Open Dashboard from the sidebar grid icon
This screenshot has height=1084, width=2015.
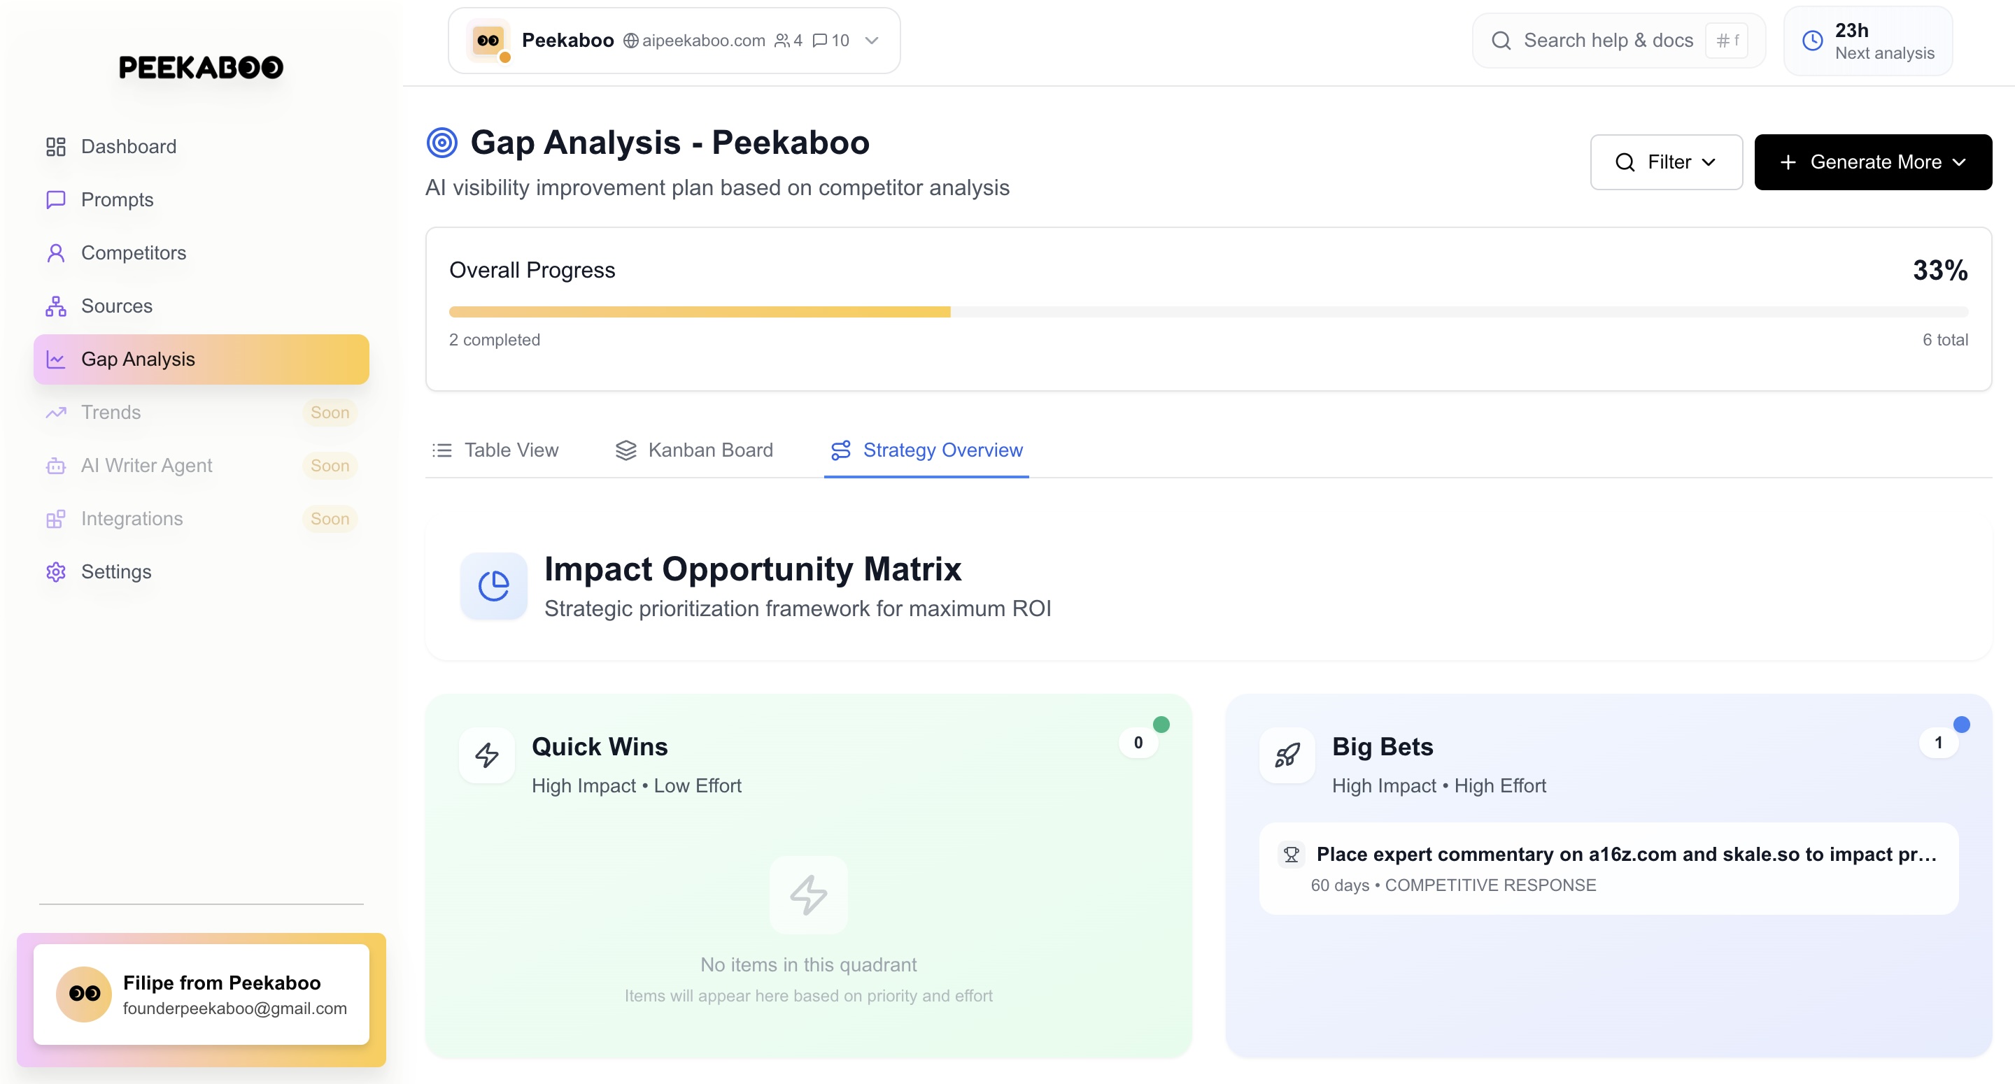55,146
